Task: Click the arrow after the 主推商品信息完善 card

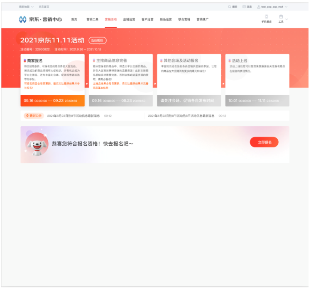Action: pos(155,84)
